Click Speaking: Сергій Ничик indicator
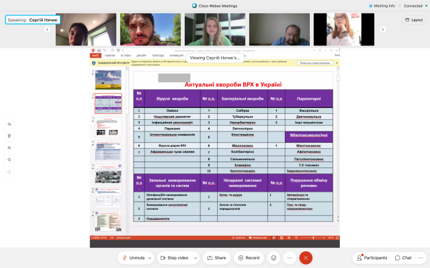The width and height of the screenshot is (430, 268). coord(33,19)
